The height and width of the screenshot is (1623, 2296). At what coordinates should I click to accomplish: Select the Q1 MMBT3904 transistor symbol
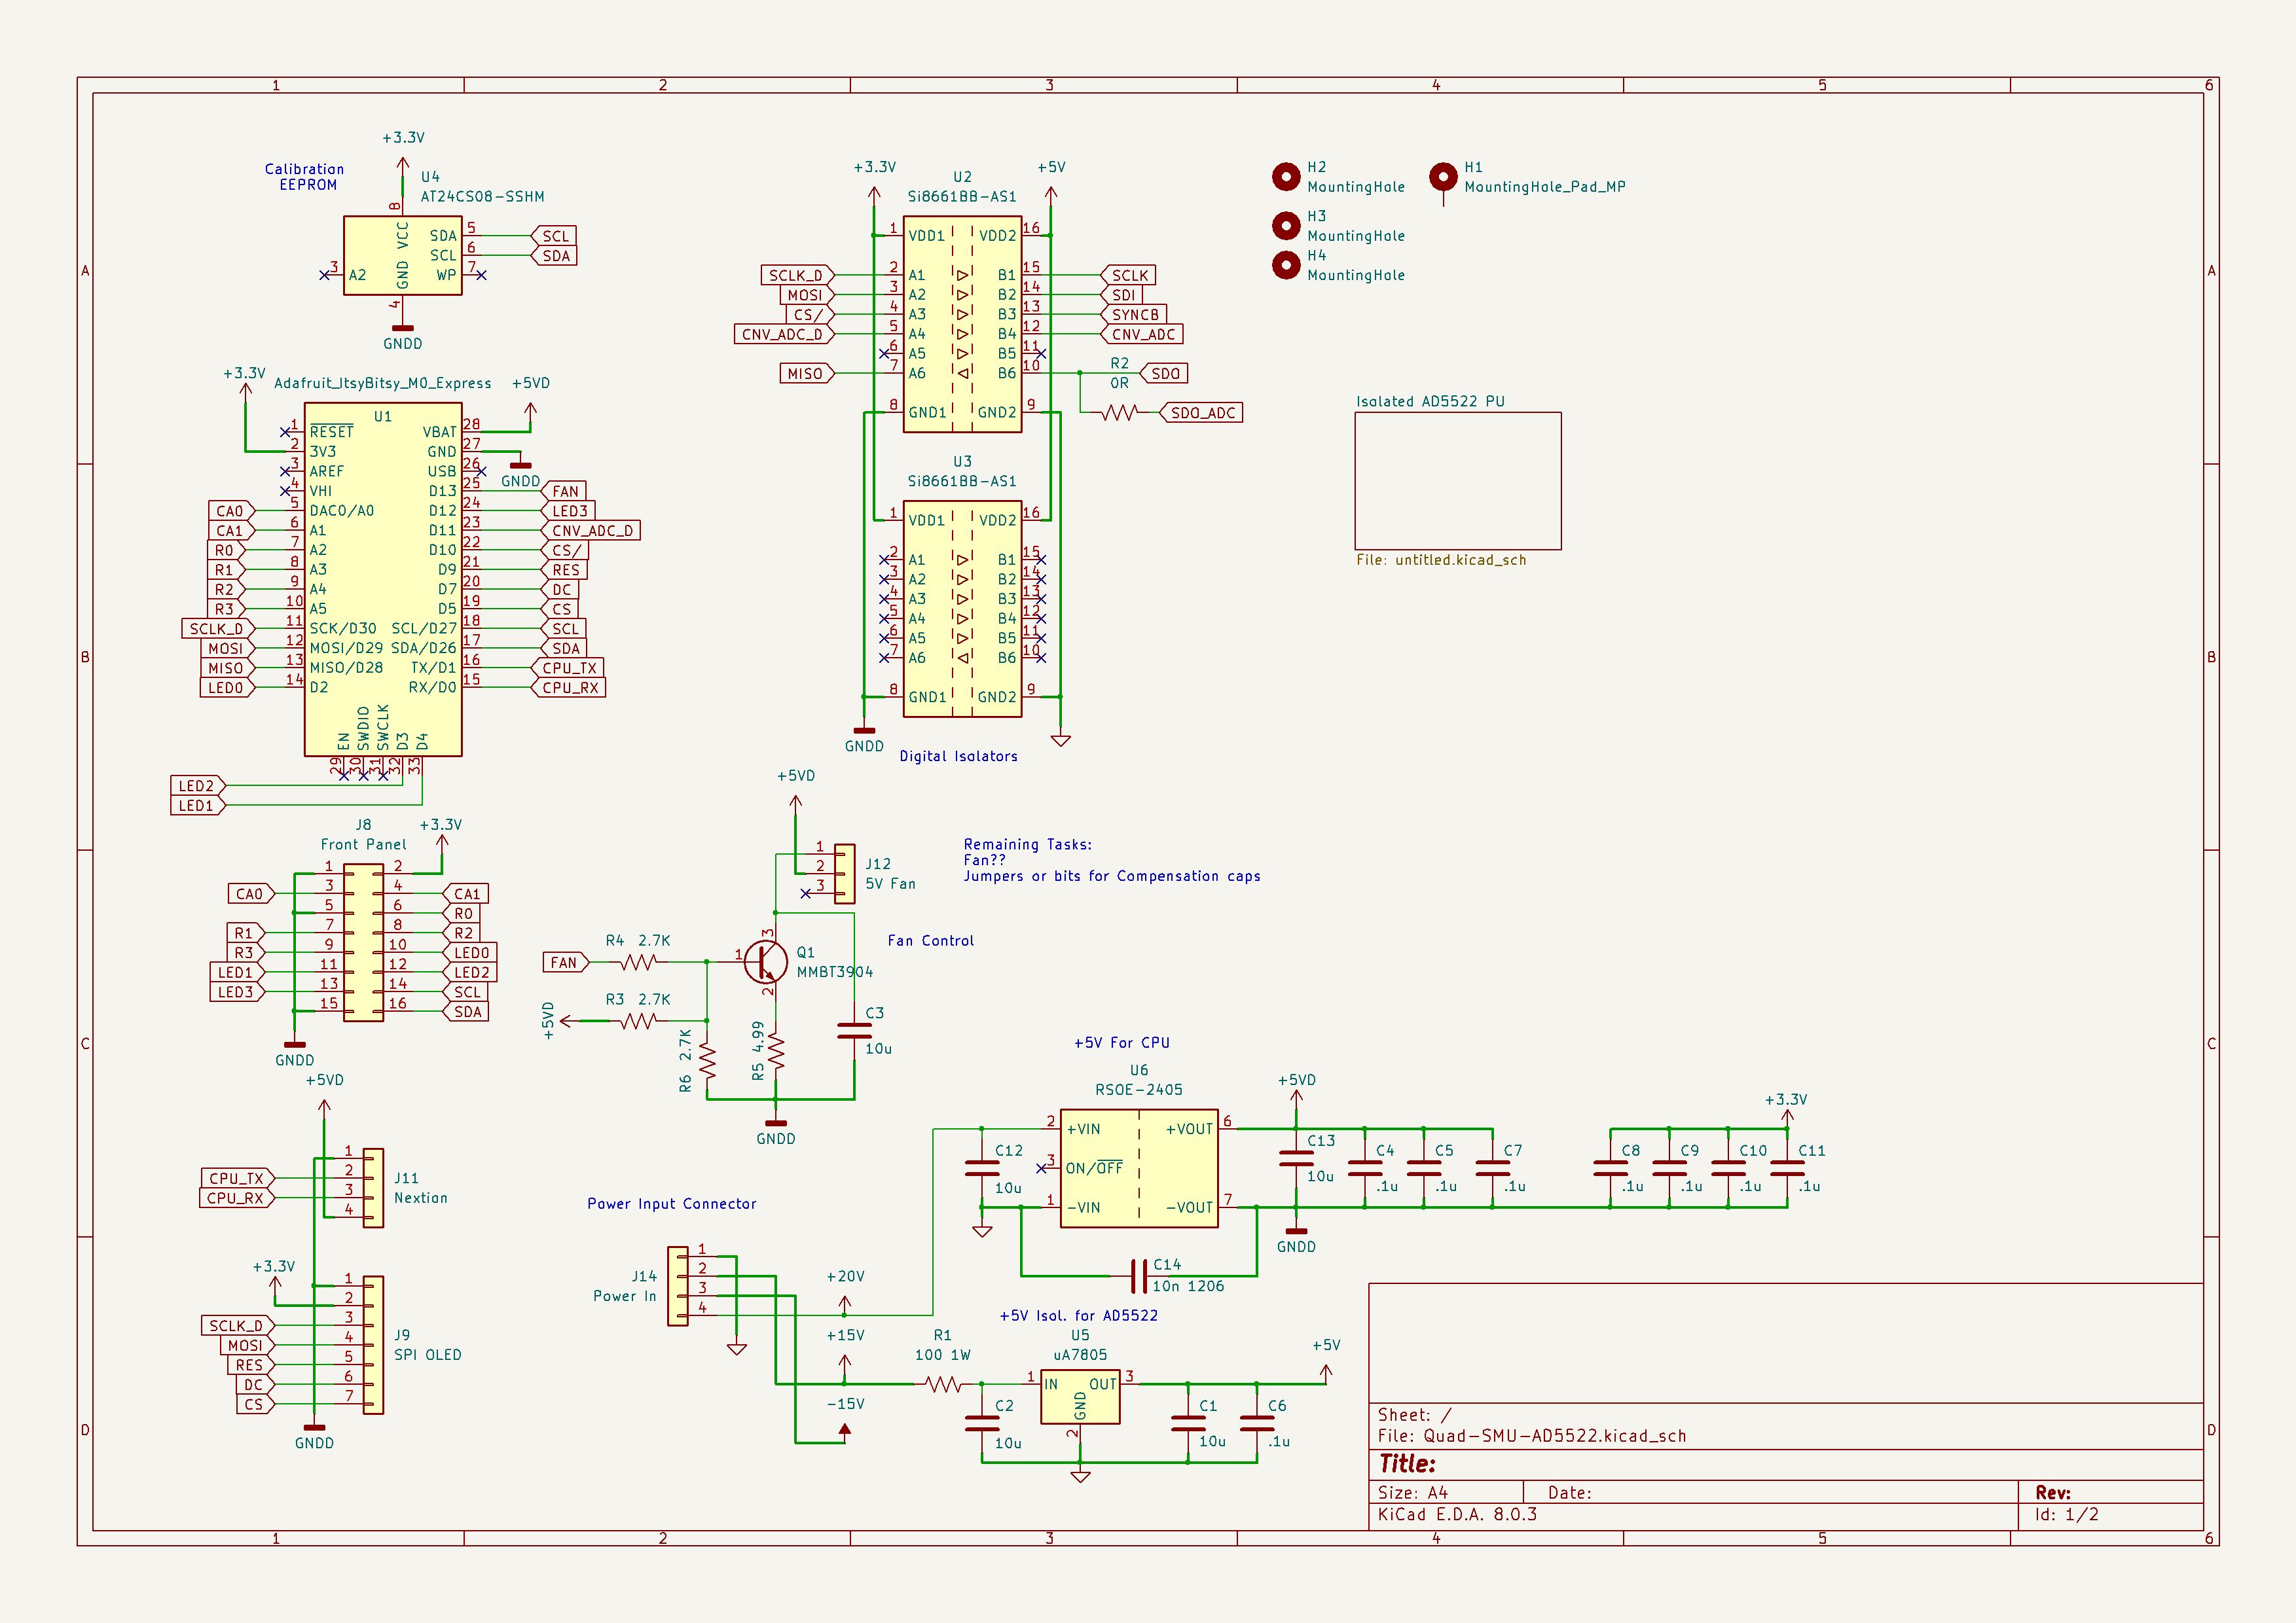tap(766, 961)
